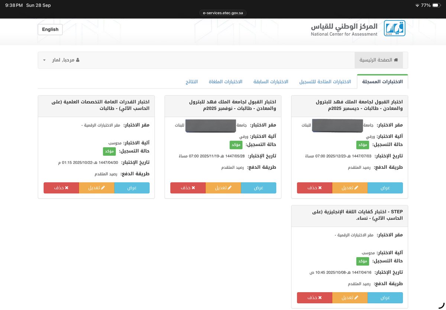The height and width of the screenshot is (310, 446).
Task: Click حذف for December 2025 KFUPM test
Action: 314,188
